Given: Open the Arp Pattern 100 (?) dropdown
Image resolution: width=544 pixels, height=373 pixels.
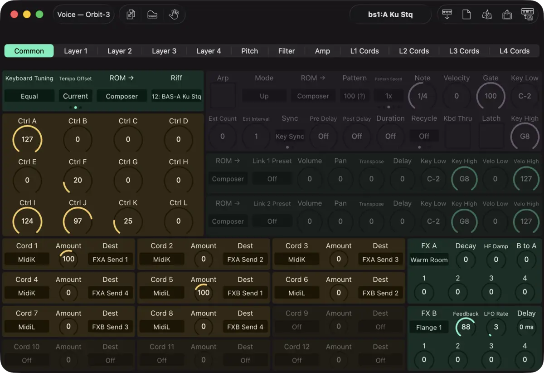Looking at the screenshot, I should (x=355, y=96).
